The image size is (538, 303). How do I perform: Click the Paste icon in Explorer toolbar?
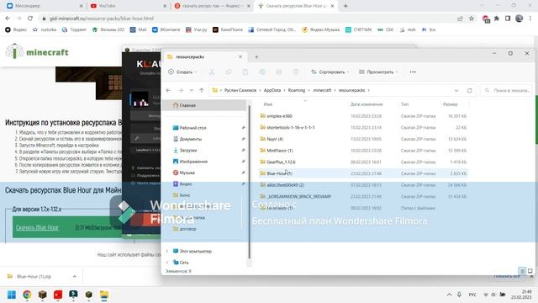[x=245, y=72]
